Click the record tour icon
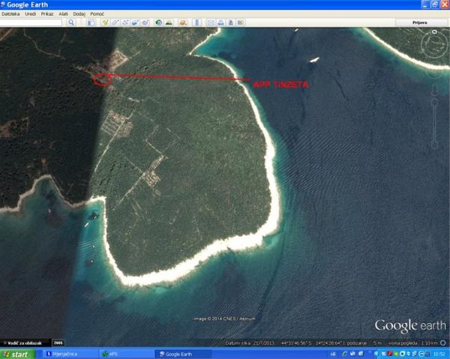Viewport: 450px width, 359px height. click(x=145, y=22)
